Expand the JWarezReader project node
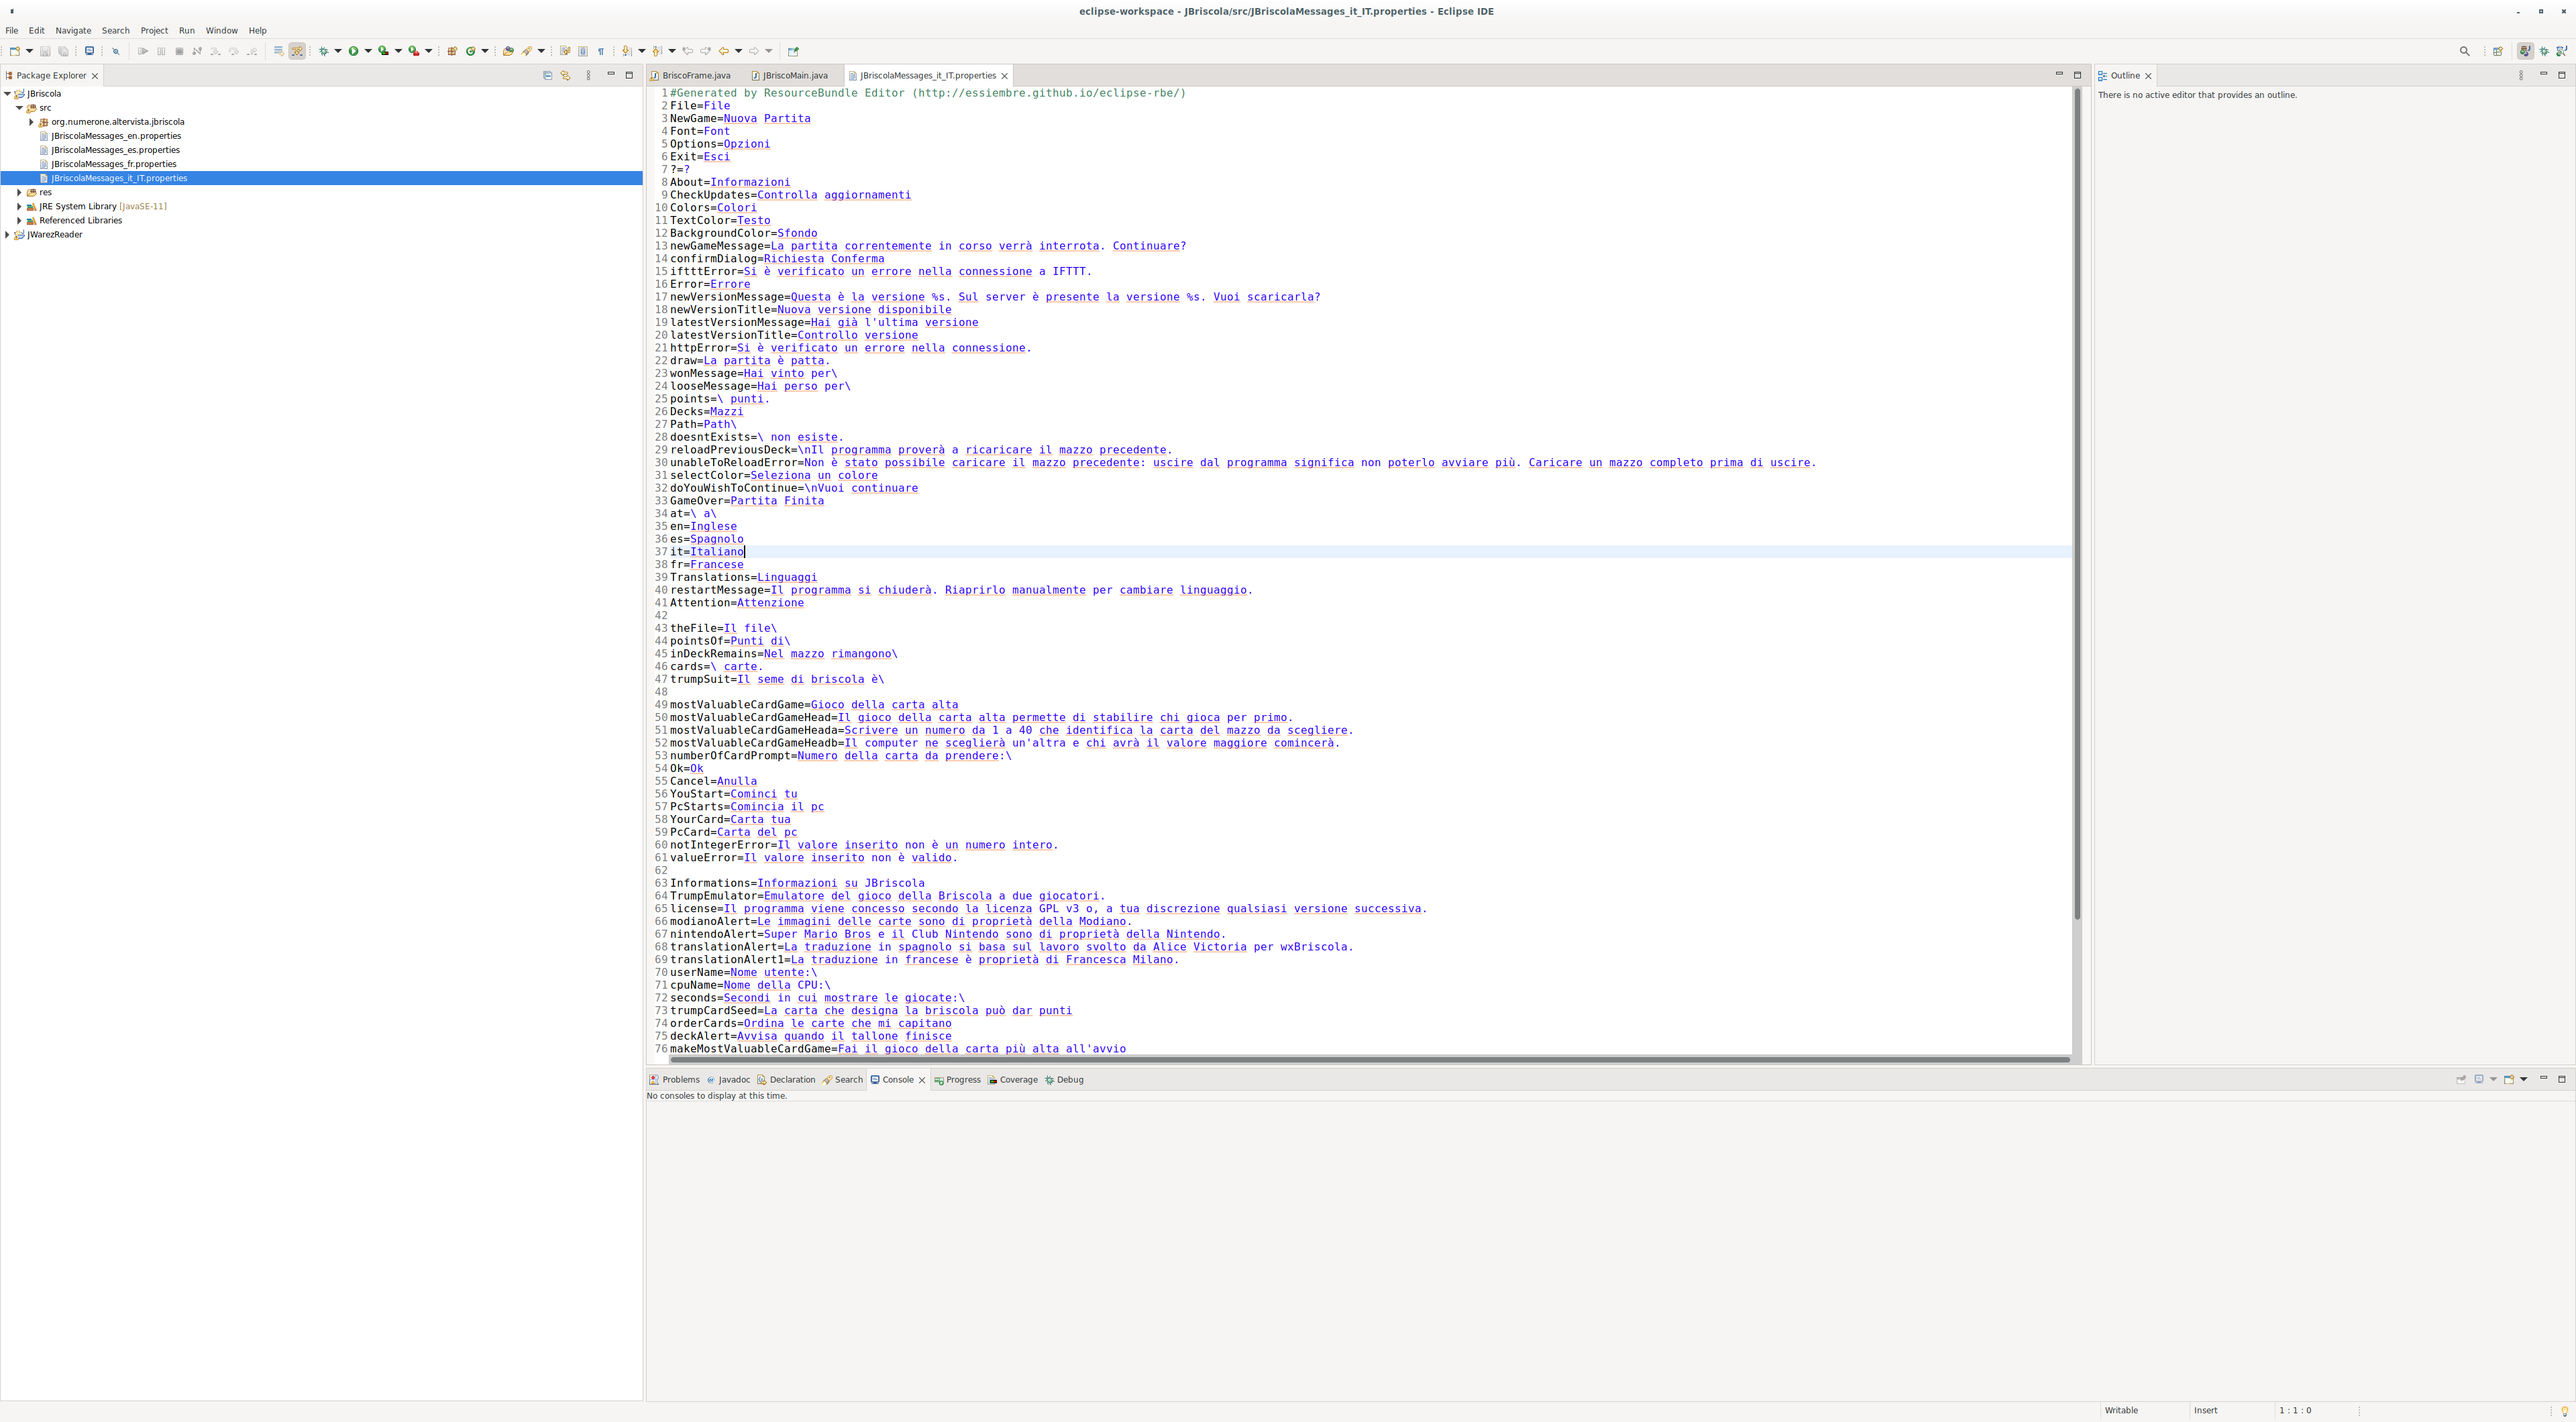2576x1422 pixels. (8, 235)
